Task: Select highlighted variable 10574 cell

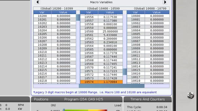Action: coord(89,82)
